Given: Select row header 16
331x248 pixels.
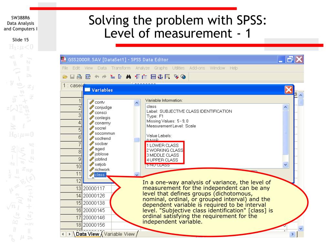Looking at the screenshot, I should click(x=71, y=210).
